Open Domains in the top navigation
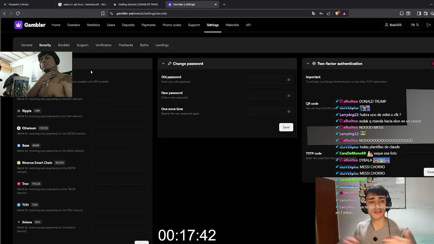The image size is (434, 244). coord(74,25)
